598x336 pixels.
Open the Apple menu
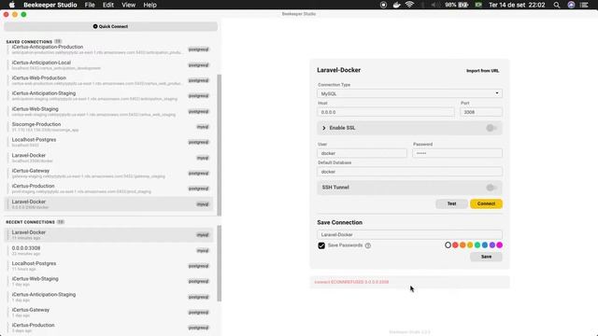[12, 5]
